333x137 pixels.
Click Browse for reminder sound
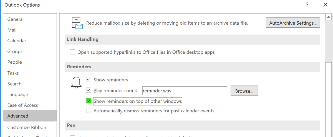pos(244,91)
